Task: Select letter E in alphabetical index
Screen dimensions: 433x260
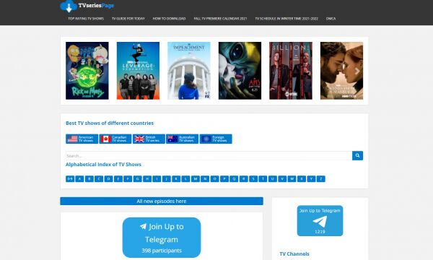Action: (x=118, y=179)
